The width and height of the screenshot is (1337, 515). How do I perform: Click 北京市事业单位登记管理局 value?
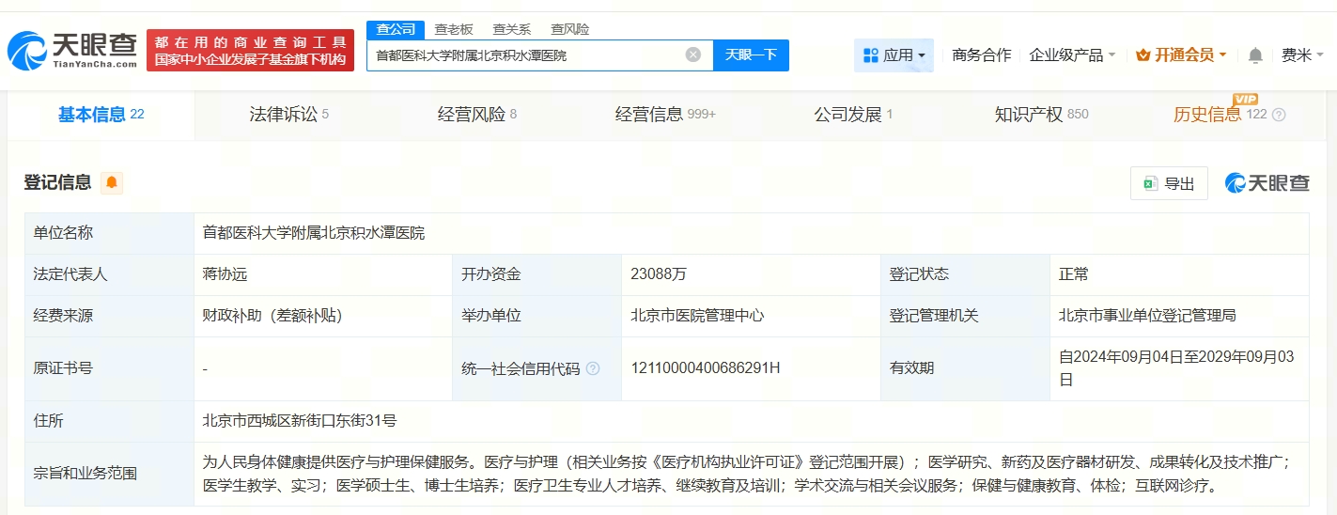coord(1147,315)
